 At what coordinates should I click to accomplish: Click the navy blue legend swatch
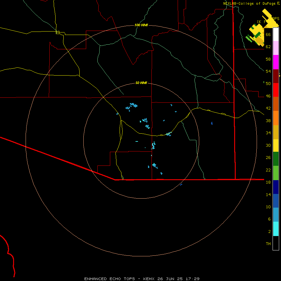point(276,187)
